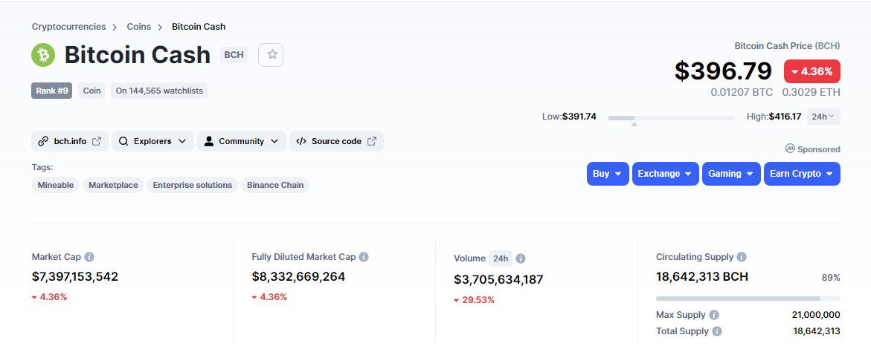Click the 21,000,000 max supply value
871x355 pixels.
[x=816, y=314]
